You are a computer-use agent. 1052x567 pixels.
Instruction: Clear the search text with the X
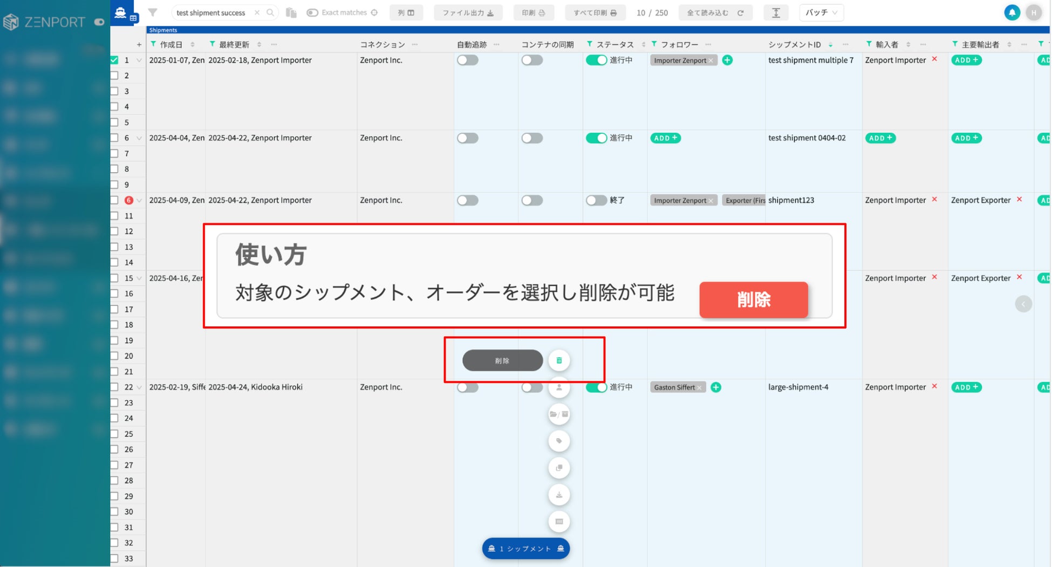click(x=257, y=12)
